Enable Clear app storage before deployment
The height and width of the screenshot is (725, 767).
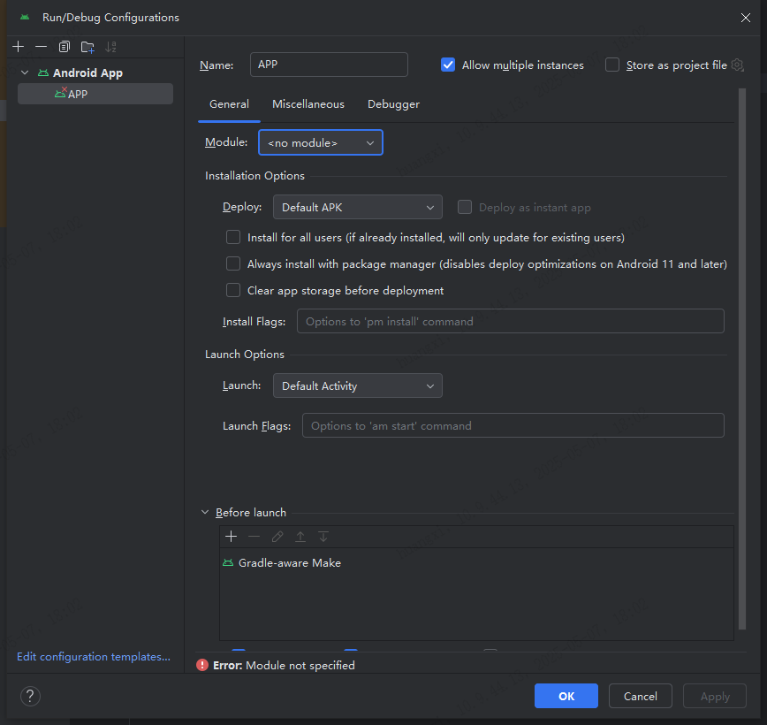click(233, 290)
